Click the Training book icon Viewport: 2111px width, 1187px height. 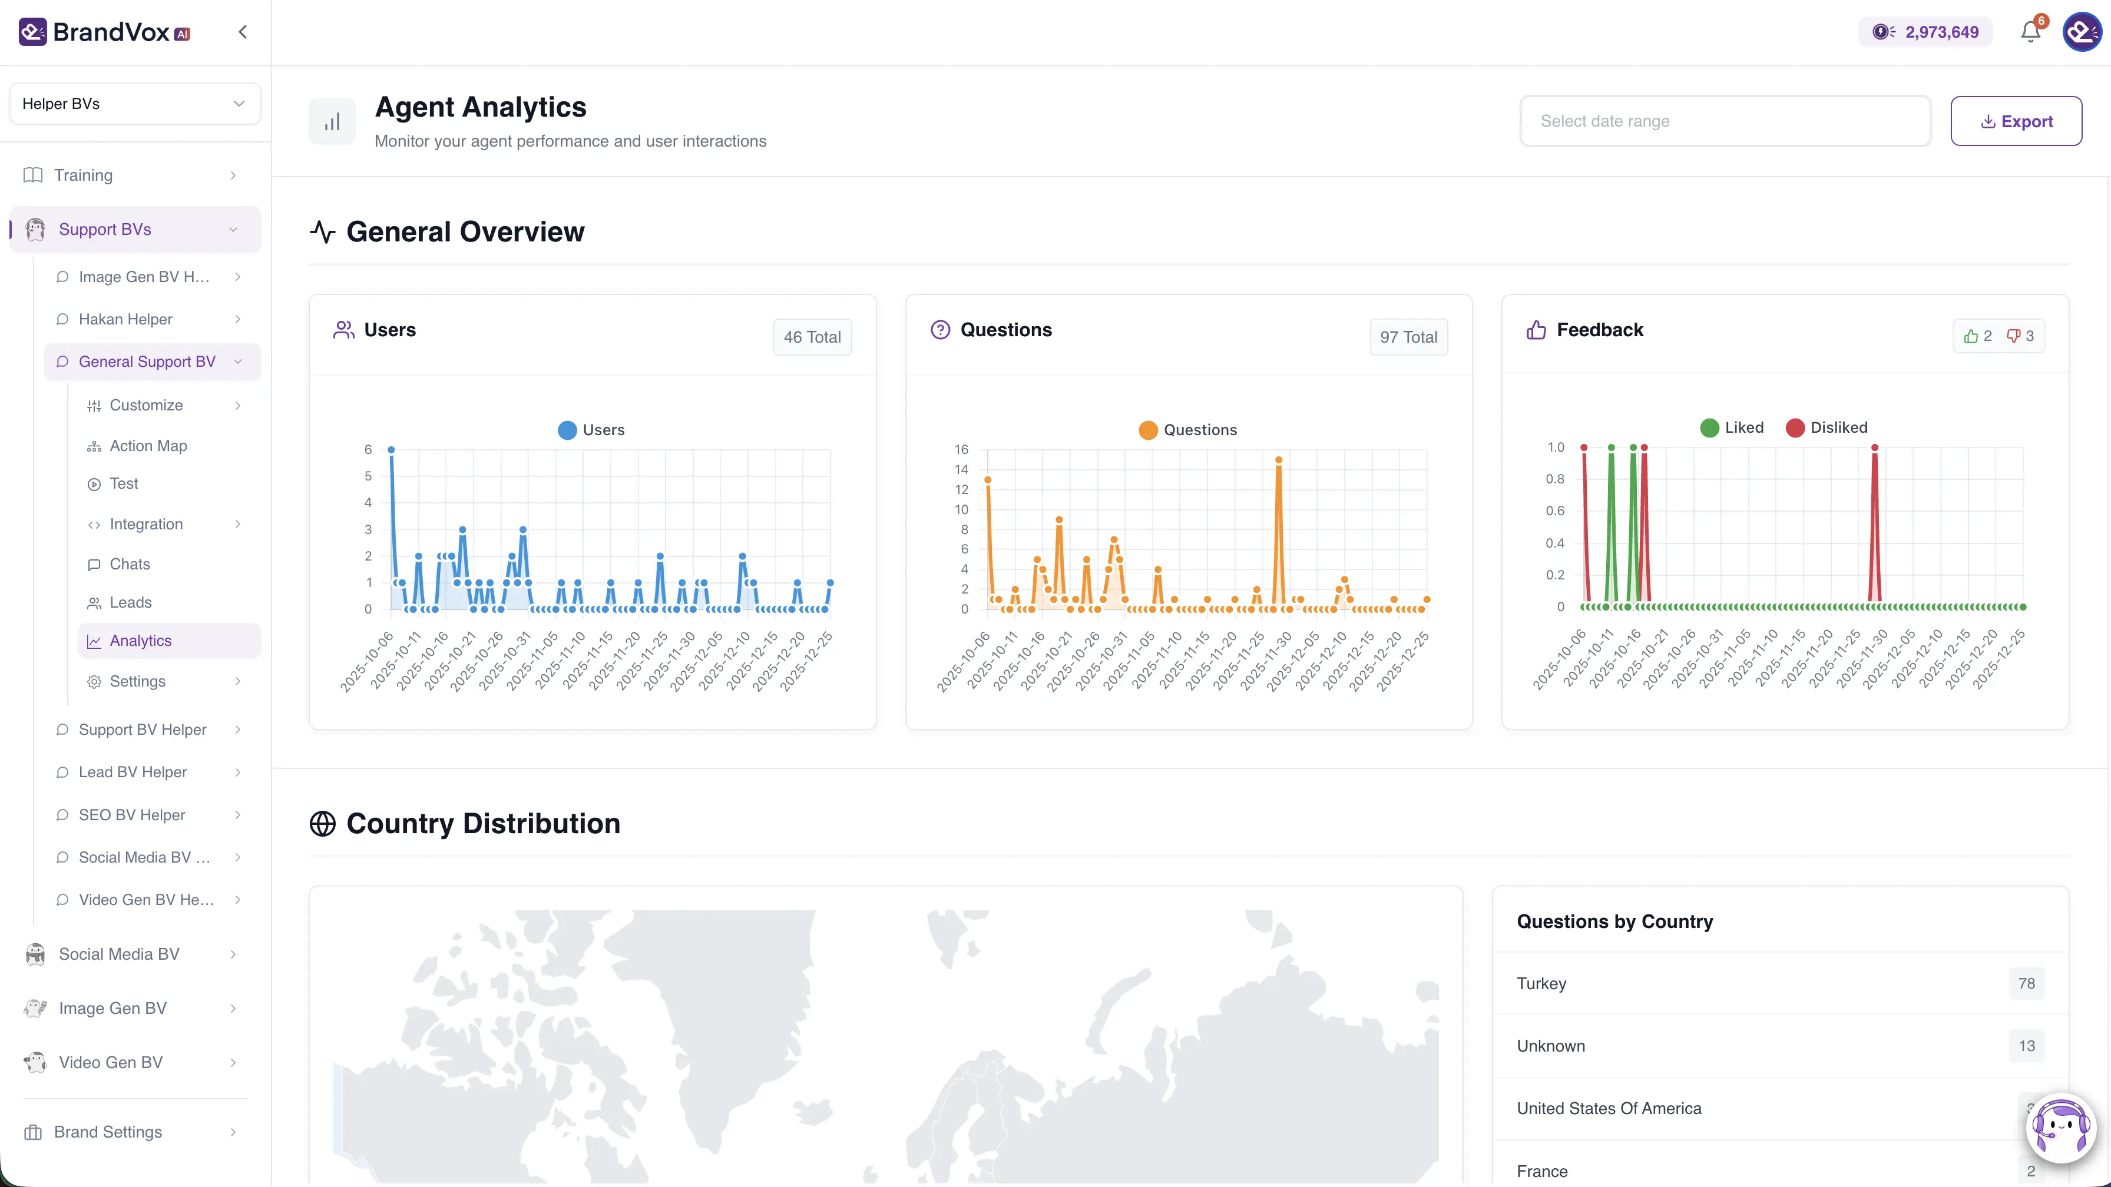(33, 175)
